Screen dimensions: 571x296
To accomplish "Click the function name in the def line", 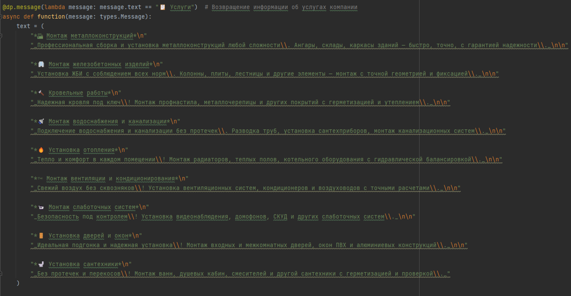I will point(51,17).
